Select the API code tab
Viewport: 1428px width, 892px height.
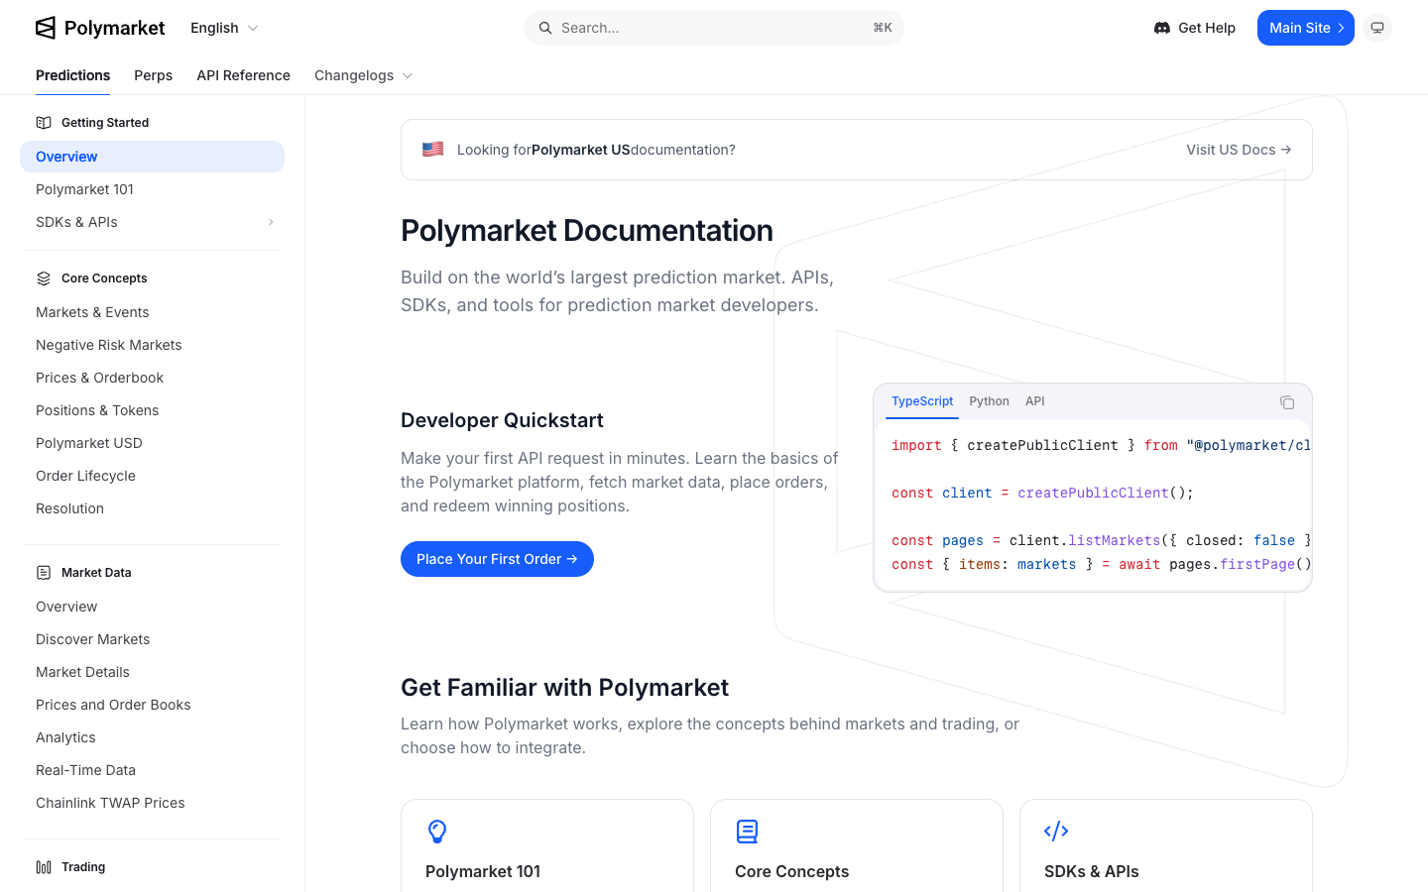(1035, 401)
